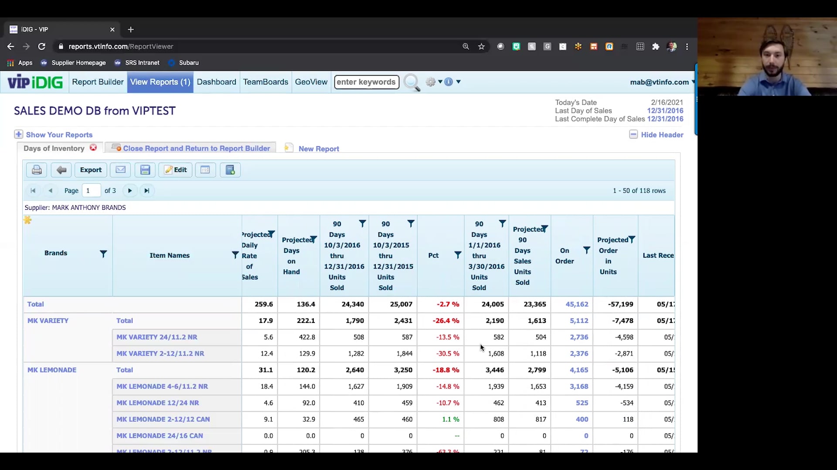Email the report via the envelope icon
Viewport: 837px width, 470px height.
coord(120,170)
